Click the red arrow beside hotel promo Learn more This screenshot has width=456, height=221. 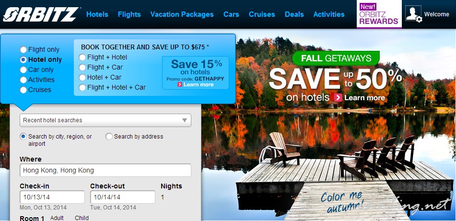coord(180,85)
